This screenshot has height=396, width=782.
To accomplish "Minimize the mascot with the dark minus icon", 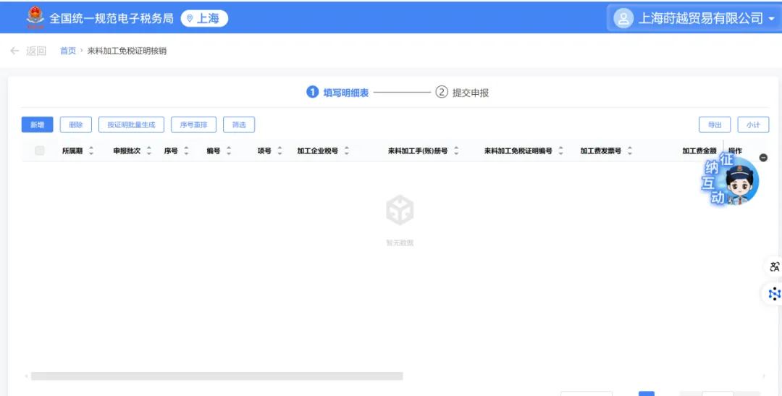I will click(763, 158).
